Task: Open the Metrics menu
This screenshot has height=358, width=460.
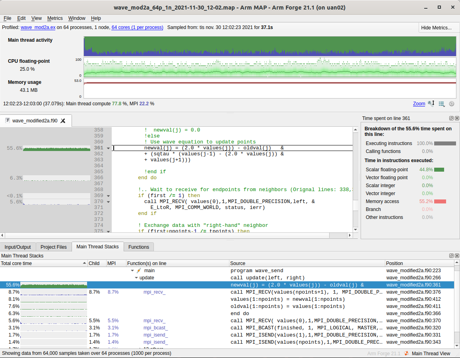Action: click(55, 18)
